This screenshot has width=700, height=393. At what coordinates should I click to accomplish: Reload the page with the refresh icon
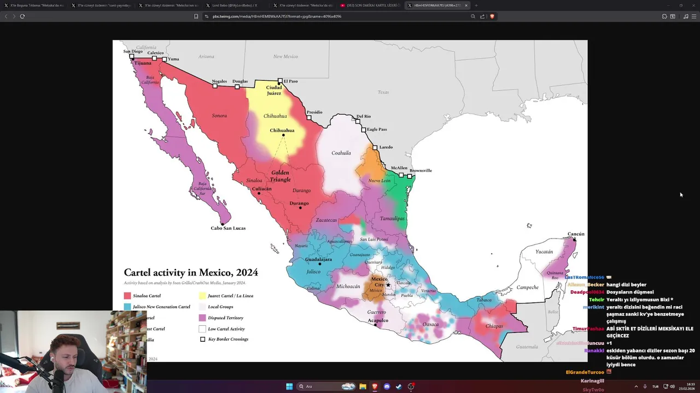click(x=22, y=16)
